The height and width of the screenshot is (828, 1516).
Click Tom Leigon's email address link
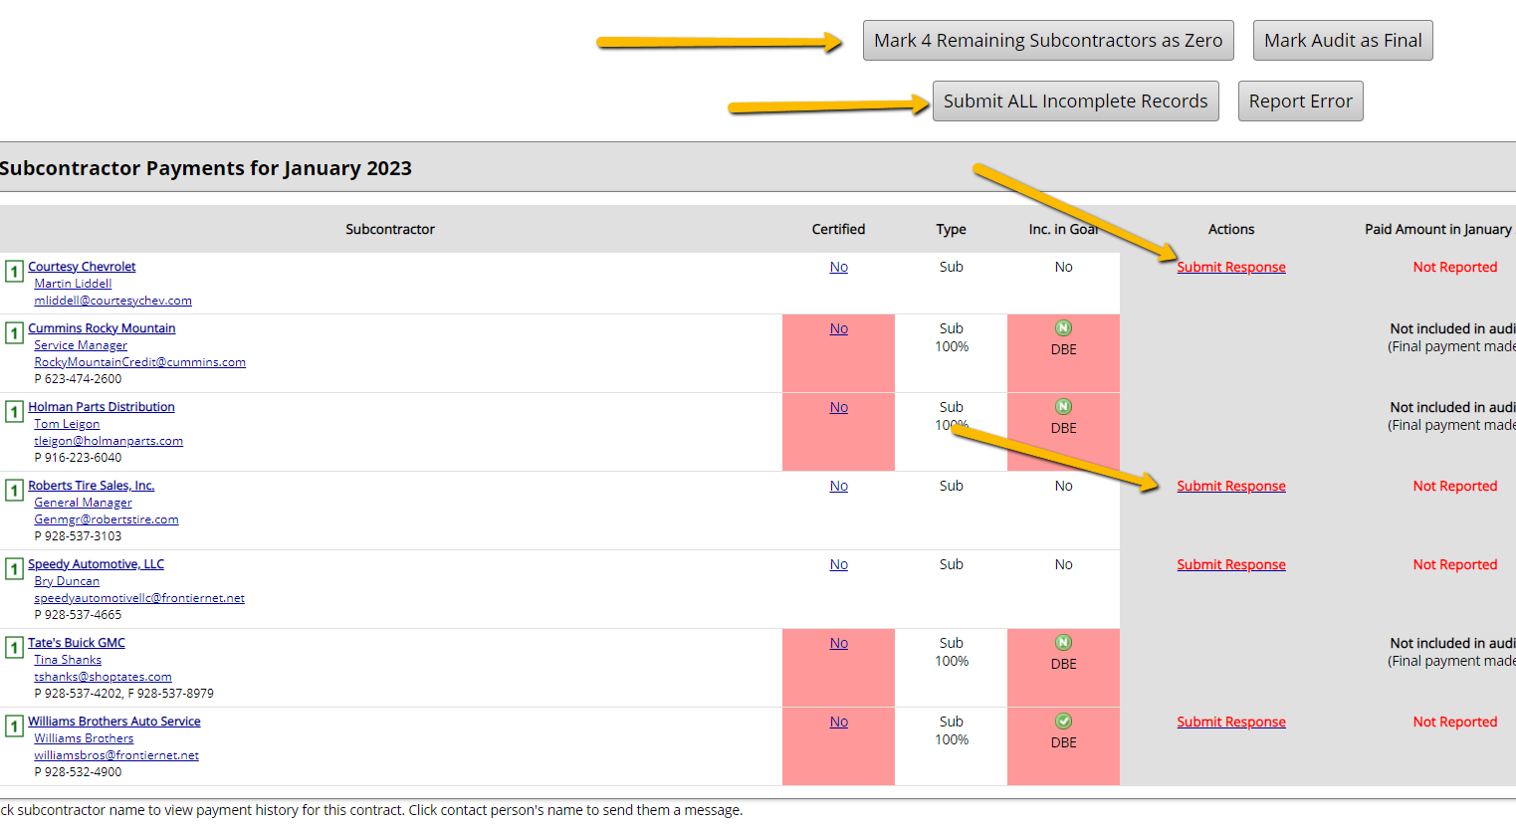tap(108, 440)
